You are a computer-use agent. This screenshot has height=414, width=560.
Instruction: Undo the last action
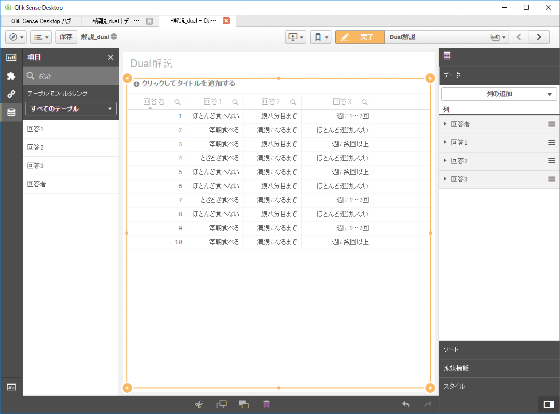[x=406, y=404]
